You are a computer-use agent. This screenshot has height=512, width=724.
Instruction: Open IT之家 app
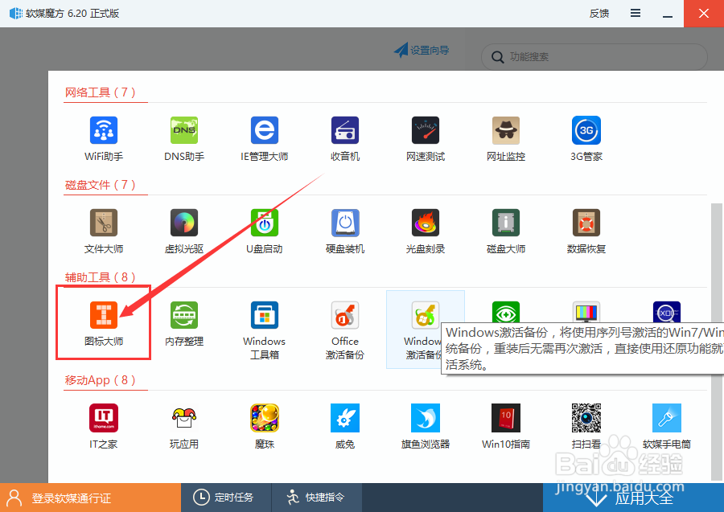(x=104, y=426)
